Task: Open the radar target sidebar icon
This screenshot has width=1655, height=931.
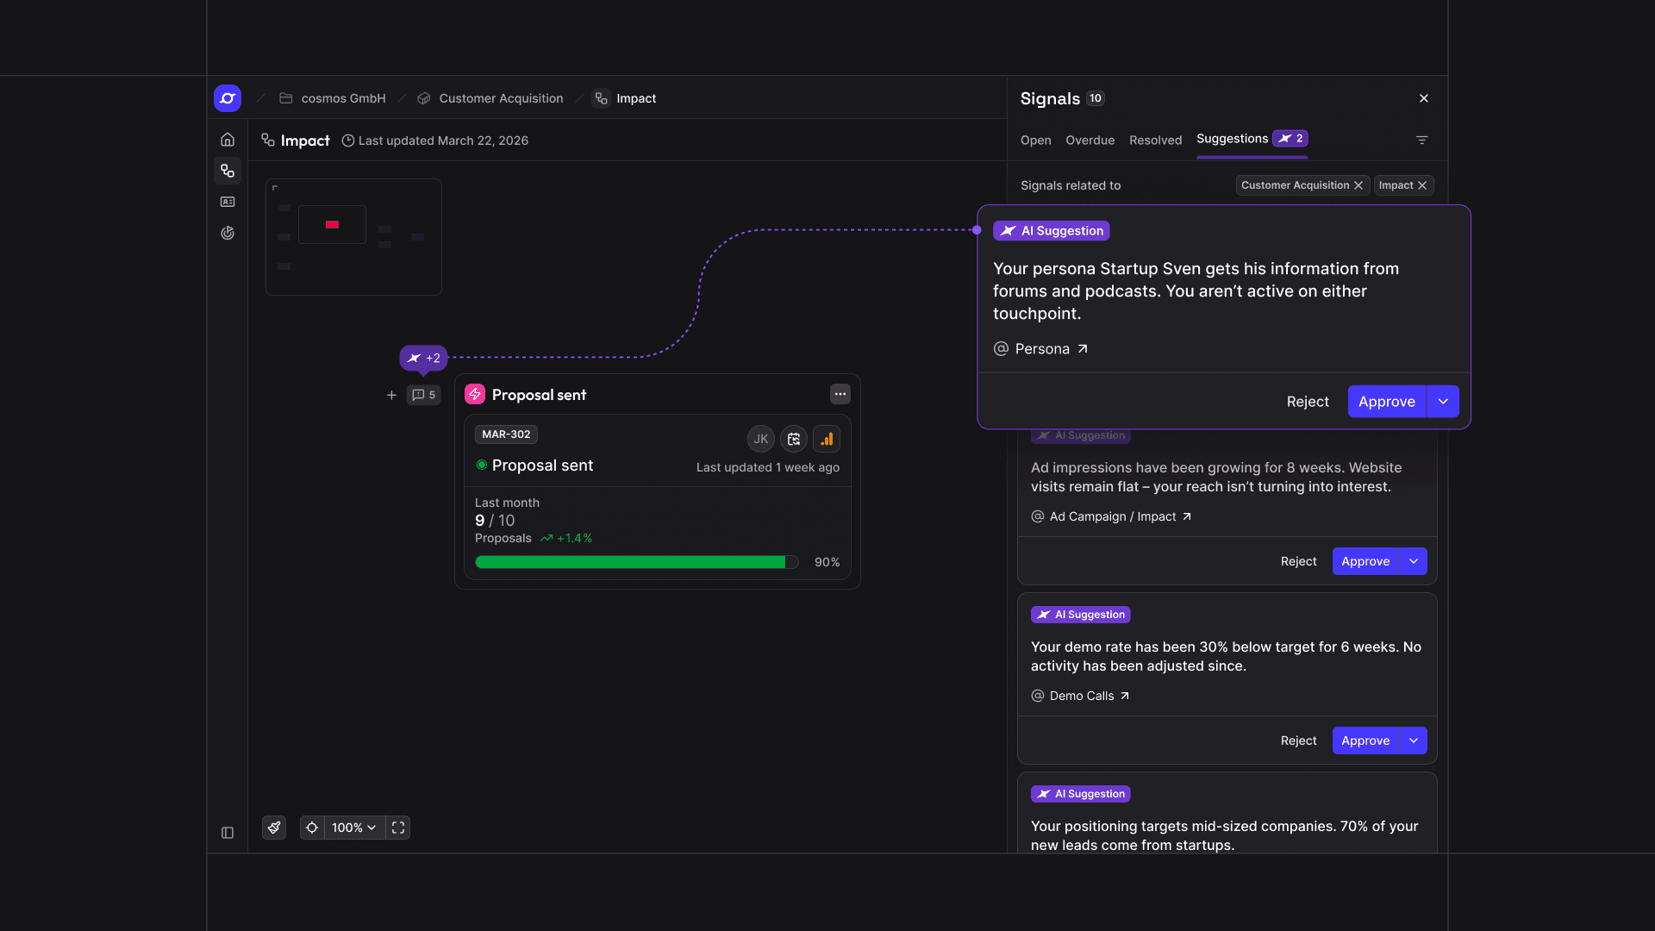Action: (x=228, y=233)
